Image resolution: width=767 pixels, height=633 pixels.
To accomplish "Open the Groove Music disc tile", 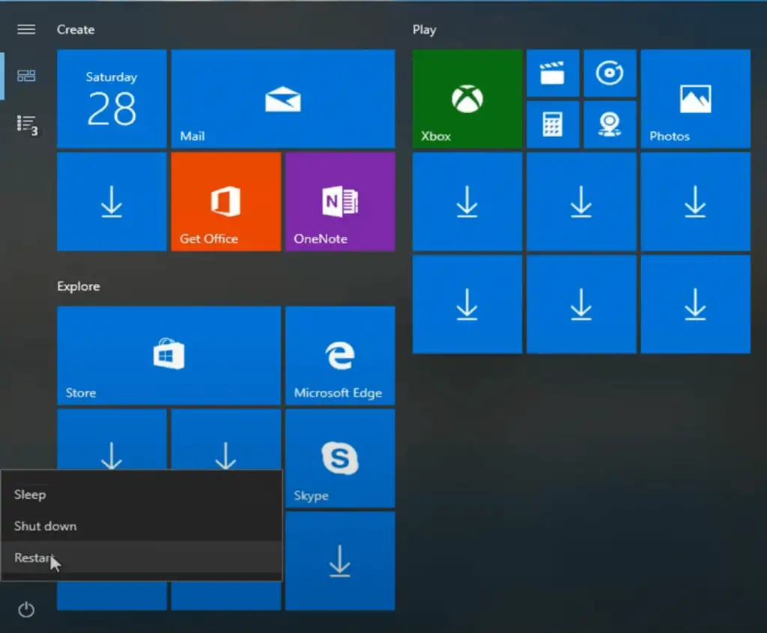I will (x=610, y=73).
